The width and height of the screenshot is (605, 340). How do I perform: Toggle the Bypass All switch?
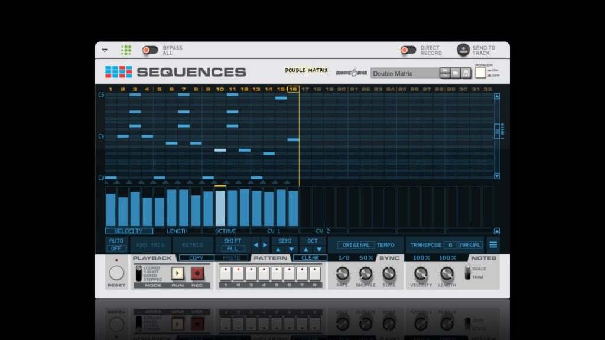(149, 50)
